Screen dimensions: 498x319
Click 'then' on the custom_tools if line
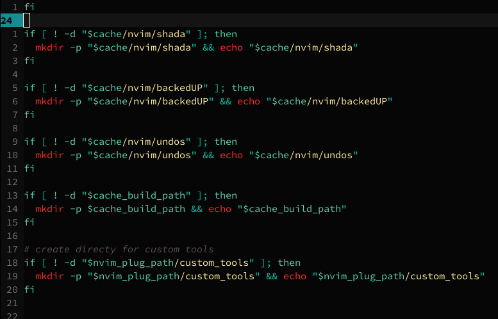(x=289, y=263)
